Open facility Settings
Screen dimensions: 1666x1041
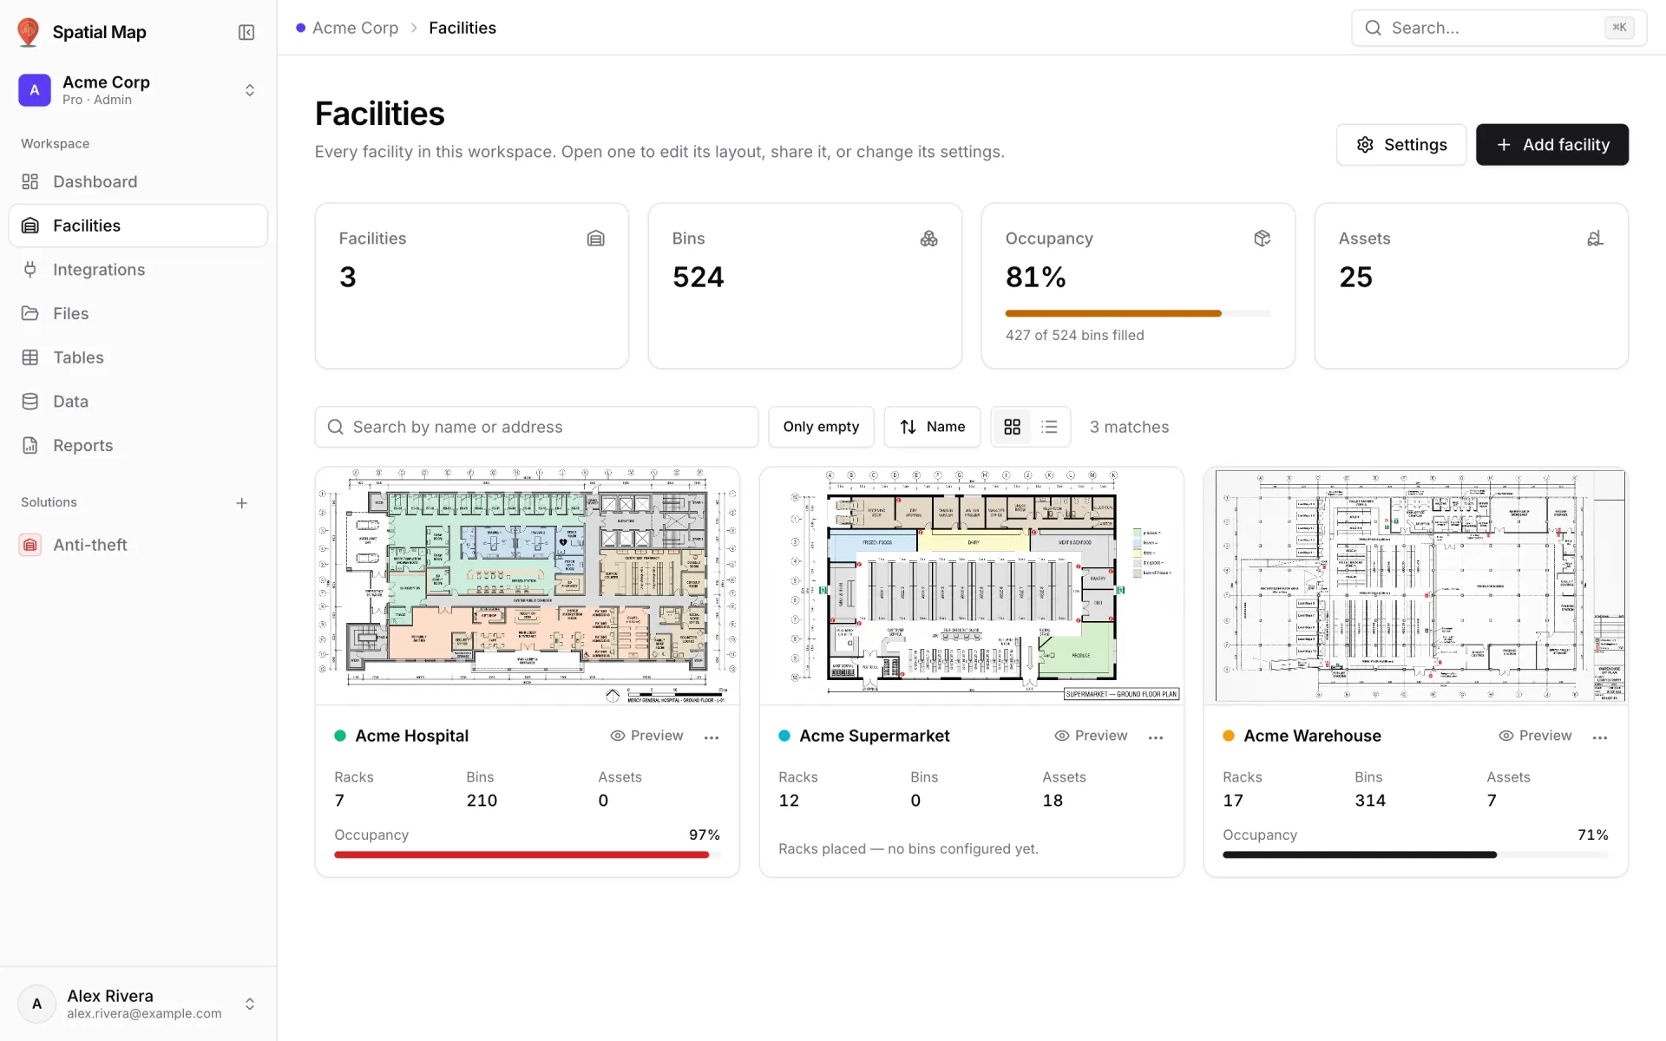pyautogui.click(x=1401, y=145)
